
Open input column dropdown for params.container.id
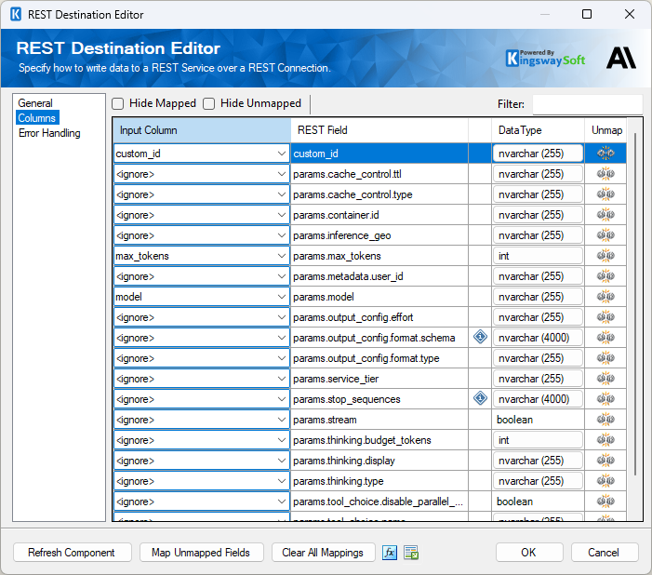point(282,215)
